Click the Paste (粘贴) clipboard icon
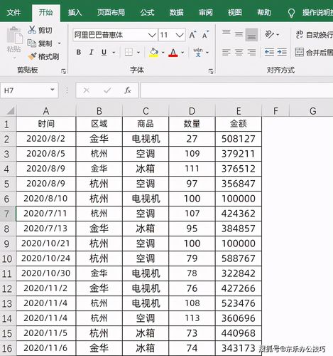The width and height of the screenshot is (333, 356). point(14,36)
